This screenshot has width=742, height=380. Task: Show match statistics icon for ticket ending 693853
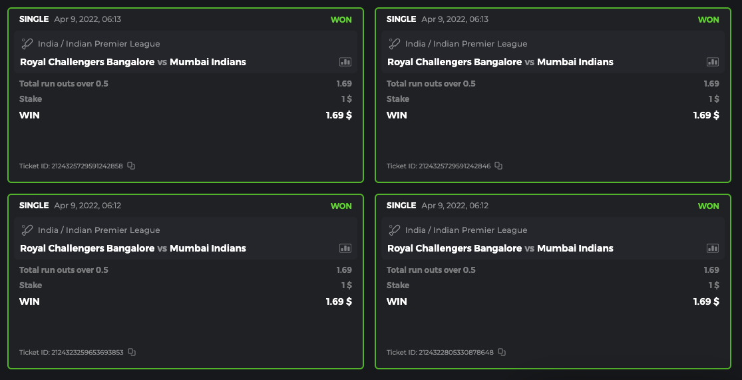point(345,248)
